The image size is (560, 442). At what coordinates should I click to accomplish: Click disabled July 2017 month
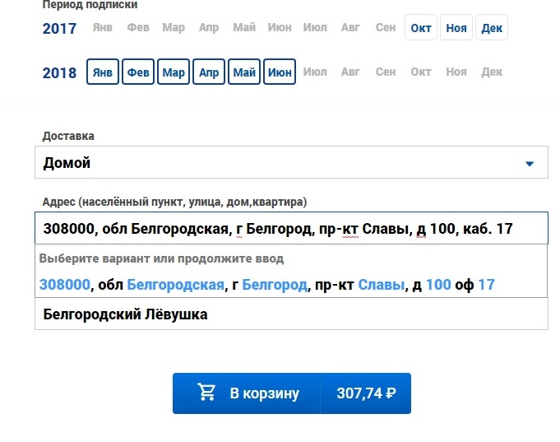[315, 27]
